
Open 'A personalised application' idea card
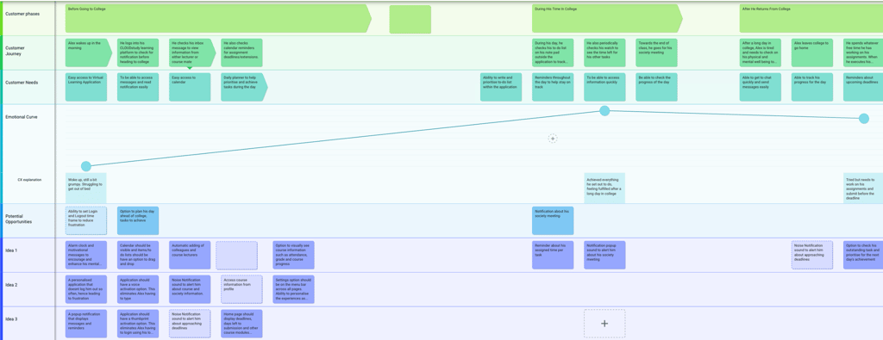[x=86, y=289]
